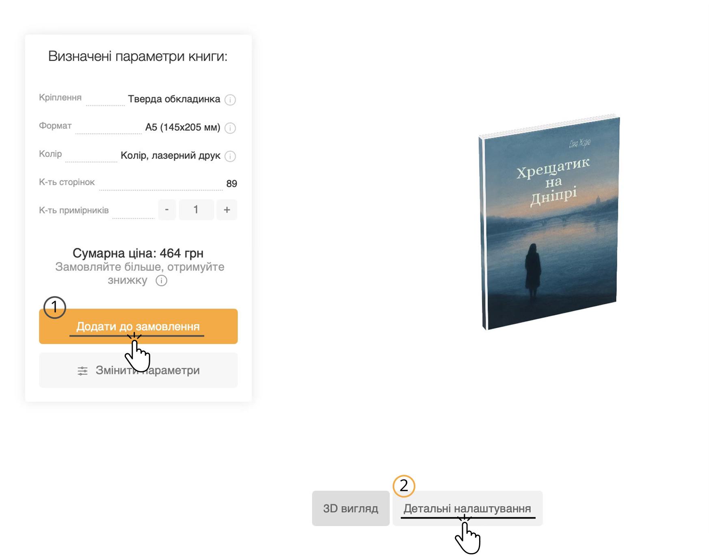Viewport: 709px width, 558px height.
Task: Open Змінити параметри
Action: [x=138, y=370]
